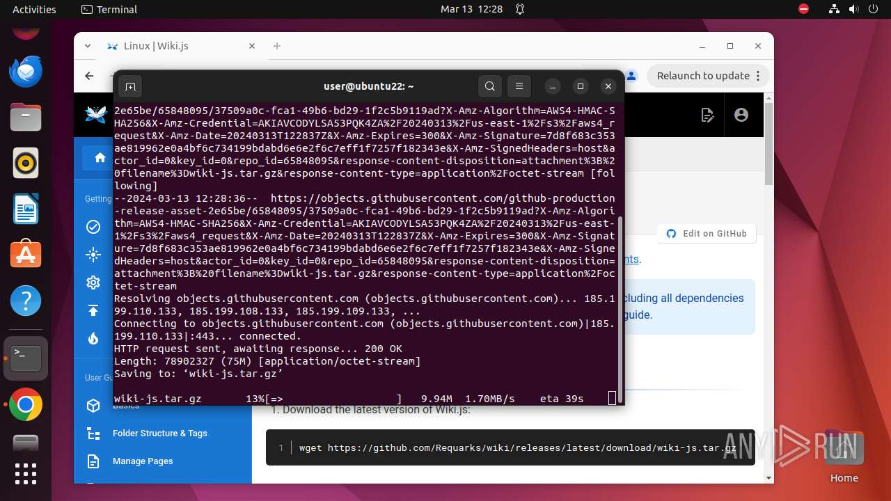This screenshot has height=501, width=891.
Task: Open the Folder Structure & Tags page
Action: (x=160, y=433)
